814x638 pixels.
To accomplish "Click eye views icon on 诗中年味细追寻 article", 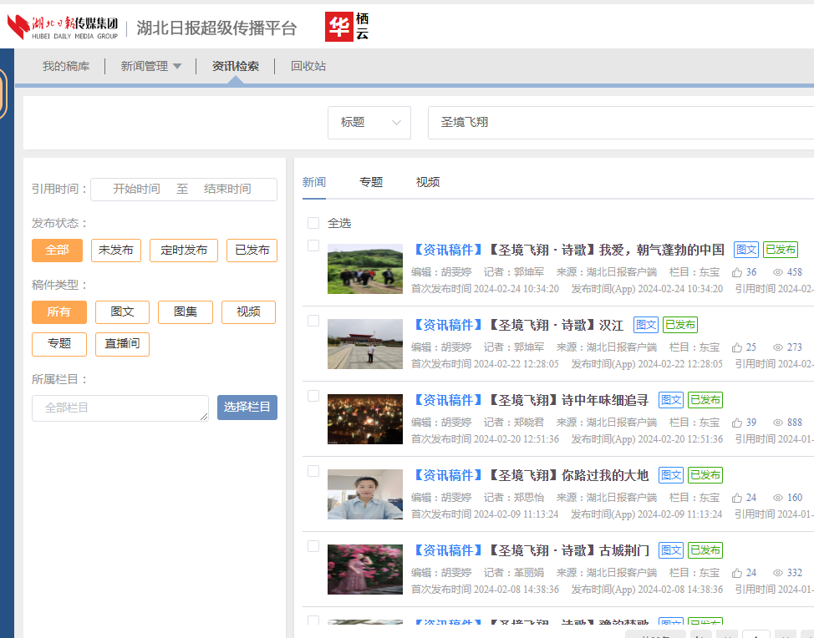I will tap(778, 423).
